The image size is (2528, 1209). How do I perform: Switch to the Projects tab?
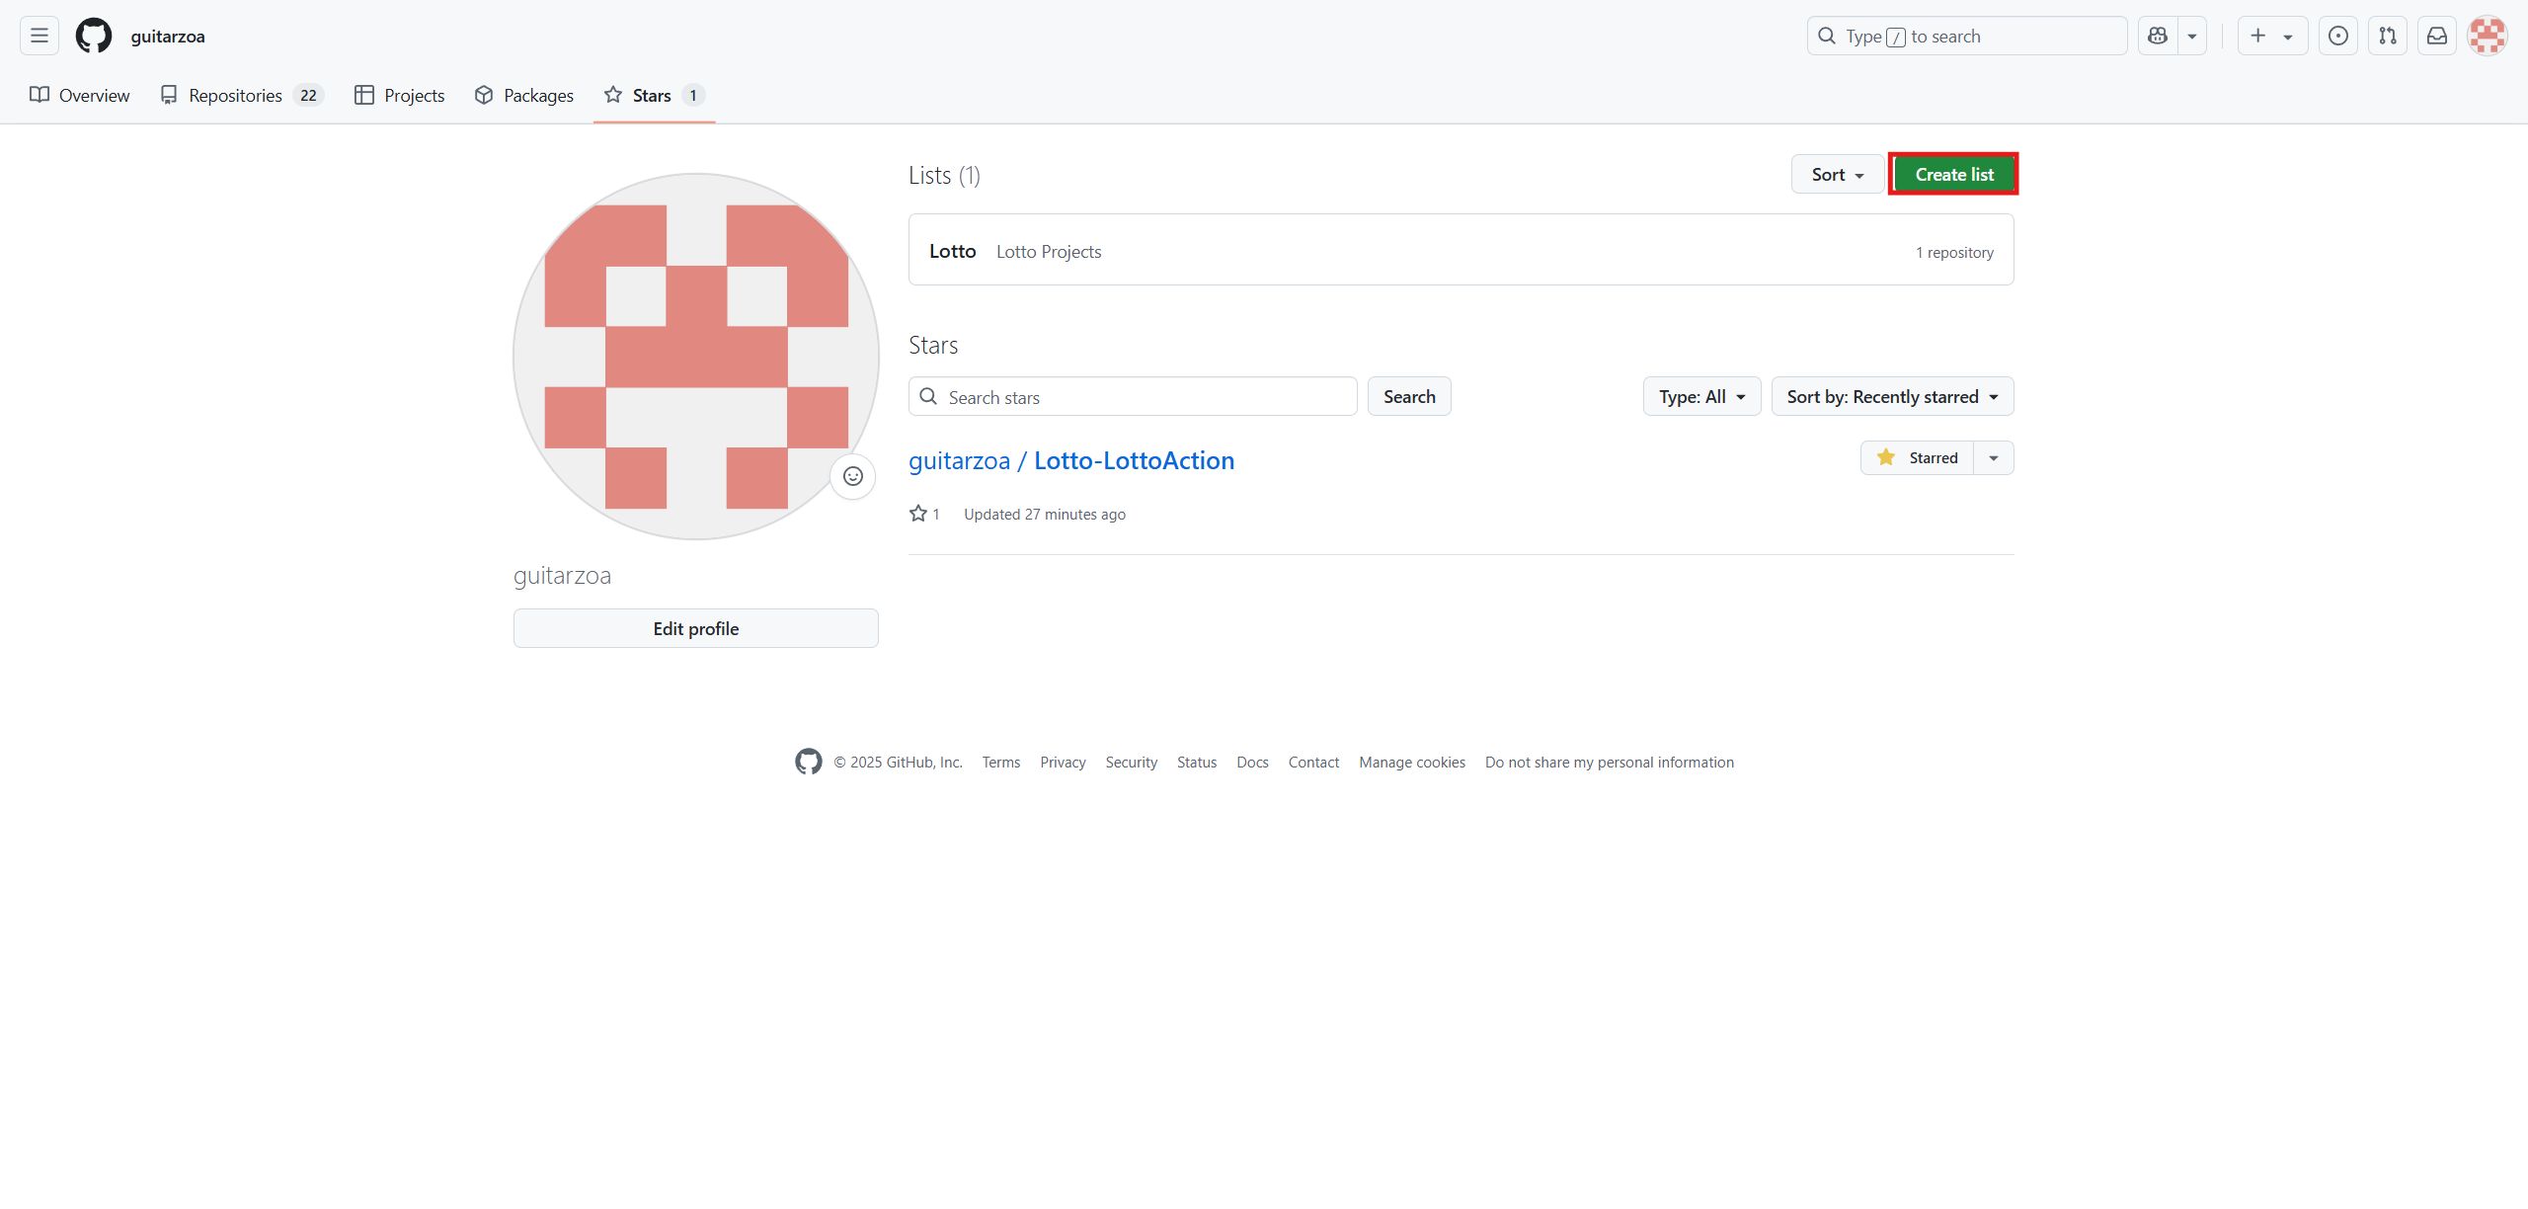click(x=400, y=95)
